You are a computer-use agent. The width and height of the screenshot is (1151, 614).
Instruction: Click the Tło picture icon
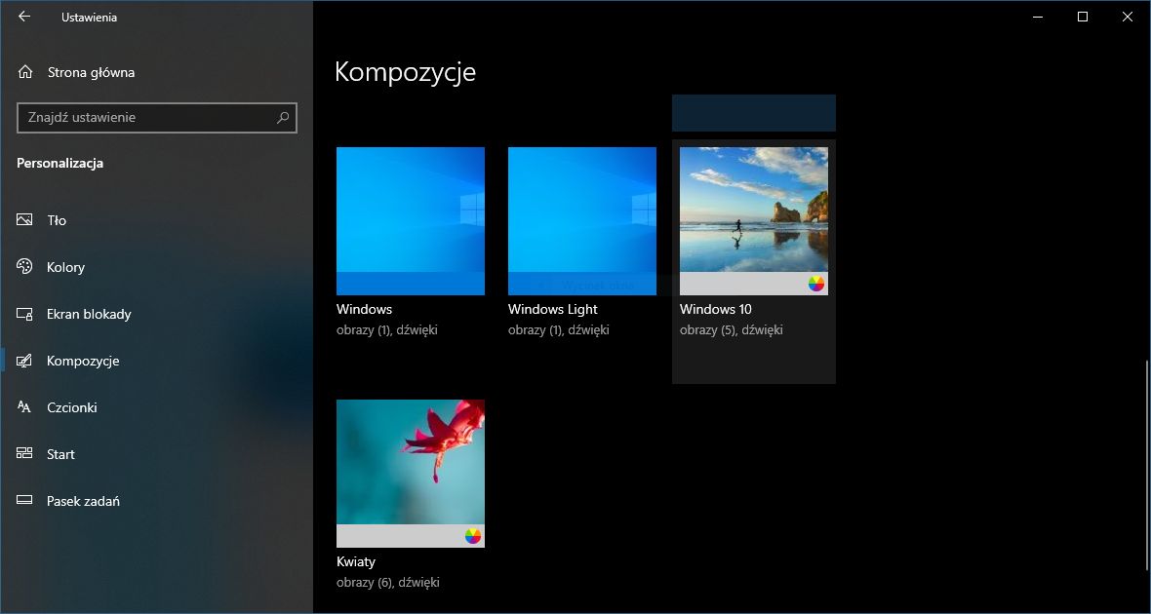(24, 220)
